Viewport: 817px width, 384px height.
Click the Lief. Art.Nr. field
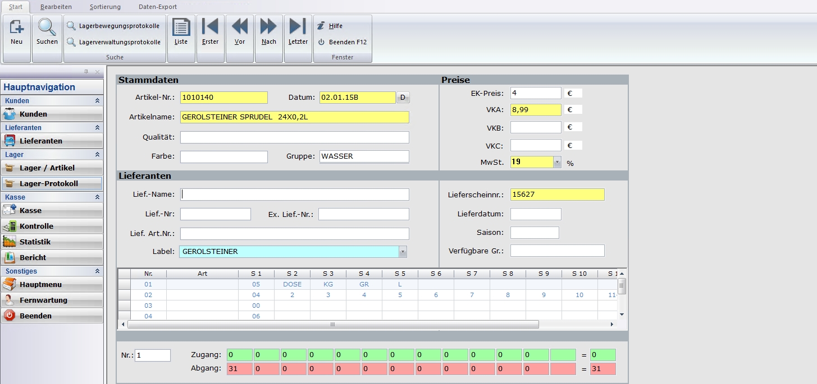295,234
